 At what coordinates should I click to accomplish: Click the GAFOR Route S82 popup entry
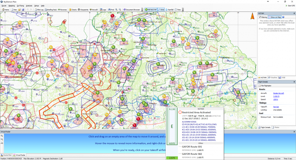[192, 154]
